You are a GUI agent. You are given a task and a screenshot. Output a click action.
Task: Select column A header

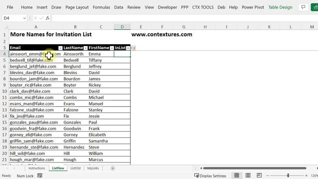click(x=36, y=27)
